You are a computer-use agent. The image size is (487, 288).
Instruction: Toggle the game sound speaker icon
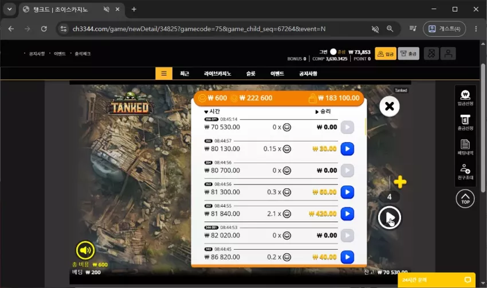point(85,250)
